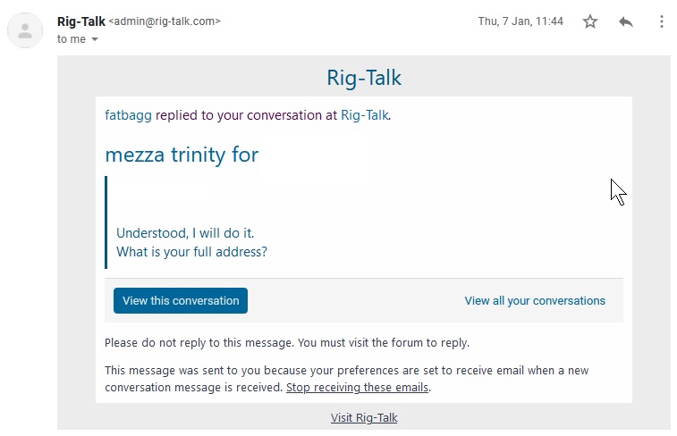
Task: Open the three-dot more options menu
Action: pyautogui.click(x=661, y=21)
